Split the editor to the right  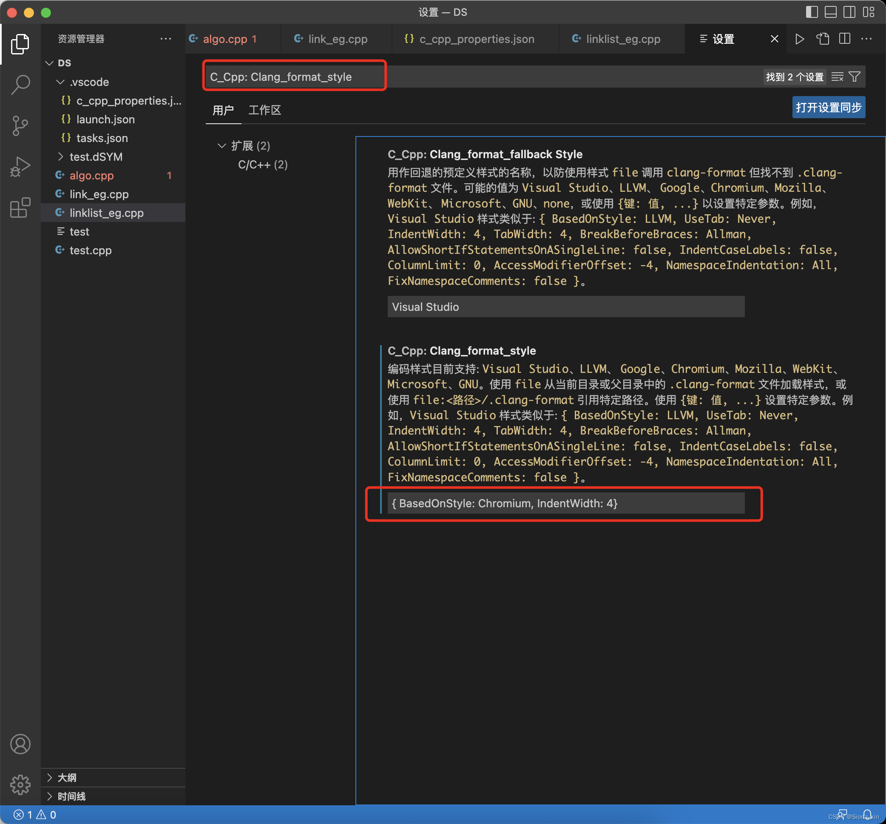(x=845, y=39)
